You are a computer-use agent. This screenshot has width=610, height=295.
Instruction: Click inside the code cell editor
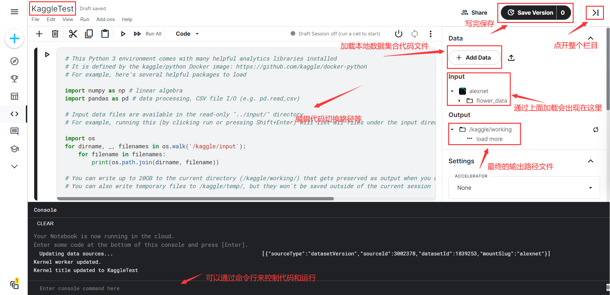pyautogui.click(x=246, y=122)
